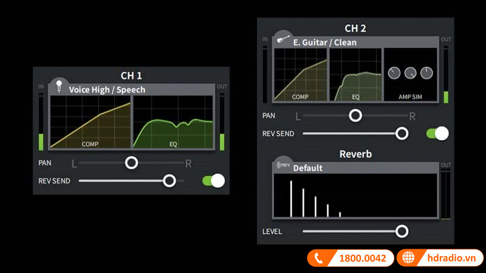The width and height of the screenshot is (486, 273).
Task: Click the orange phone icon
Action: [319, 258]
